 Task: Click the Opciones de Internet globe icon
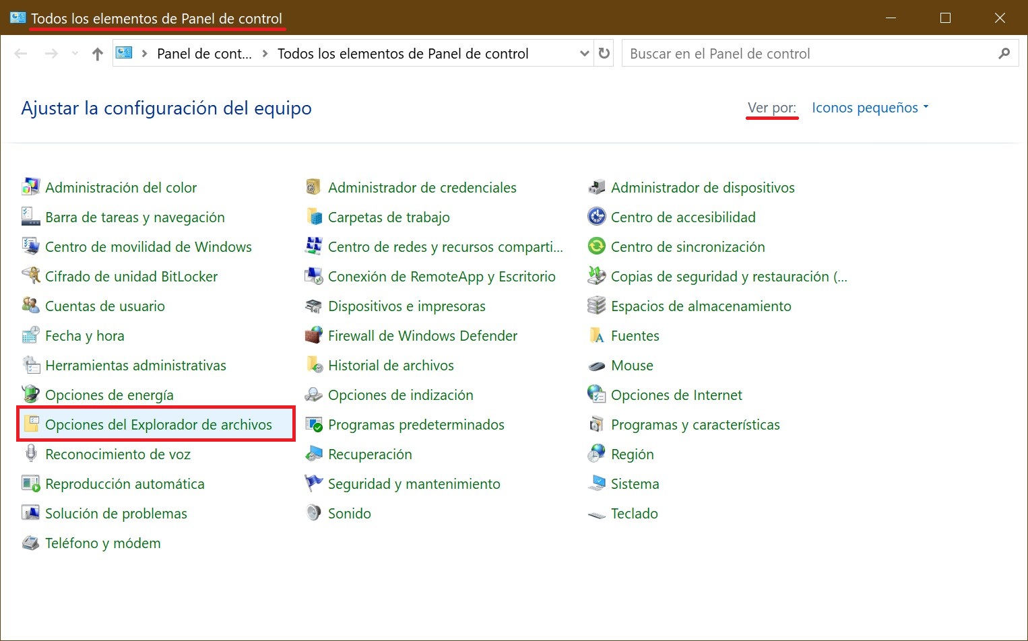(596, 395)
